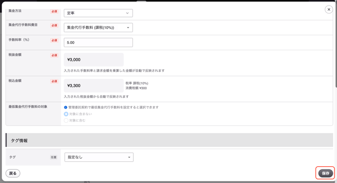Open the 集金代行手数料費目 dropdown
337x183 pixels.
tap(98, 28)
